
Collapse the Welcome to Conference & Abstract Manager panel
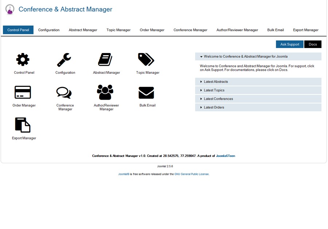coord(258,56)
